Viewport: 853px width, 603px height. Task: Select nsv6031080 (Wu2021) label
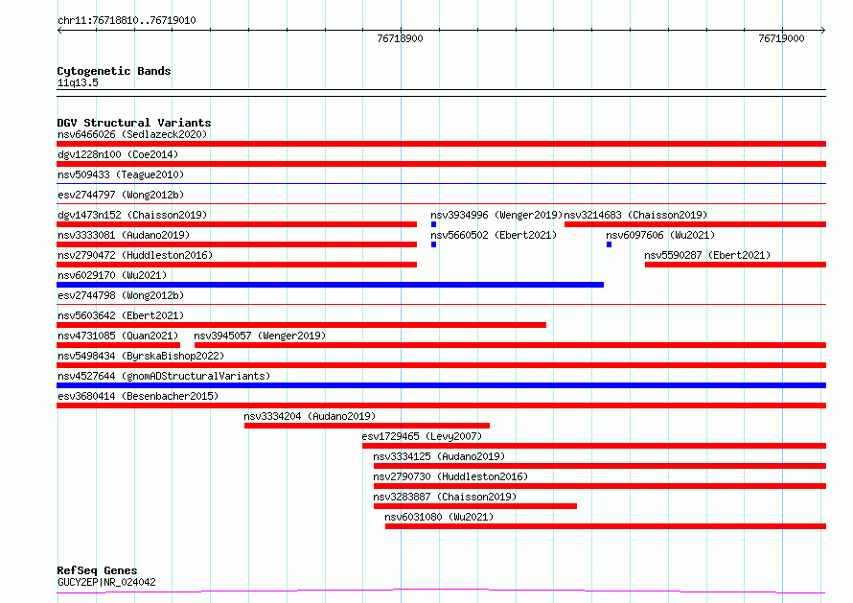coord(439,517)
